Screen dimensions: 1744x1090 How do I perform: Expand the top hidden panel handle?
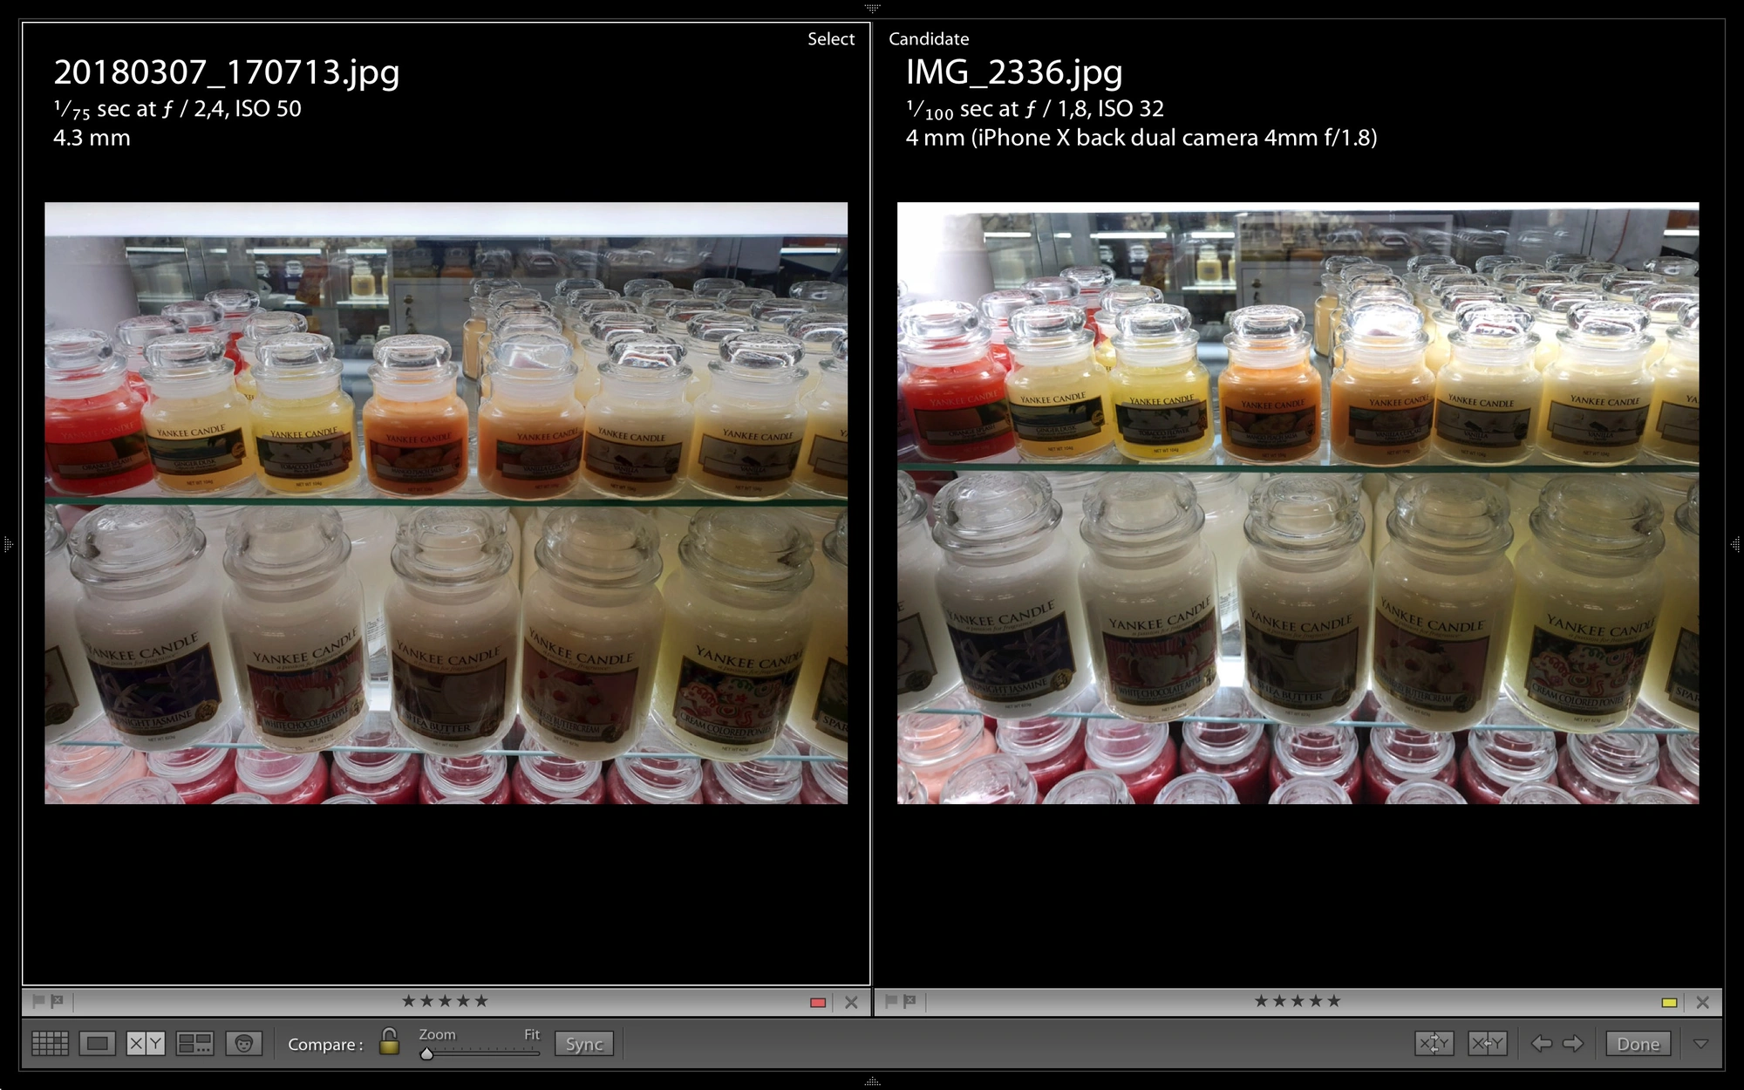pyautogui.click(x=872, y=7)
